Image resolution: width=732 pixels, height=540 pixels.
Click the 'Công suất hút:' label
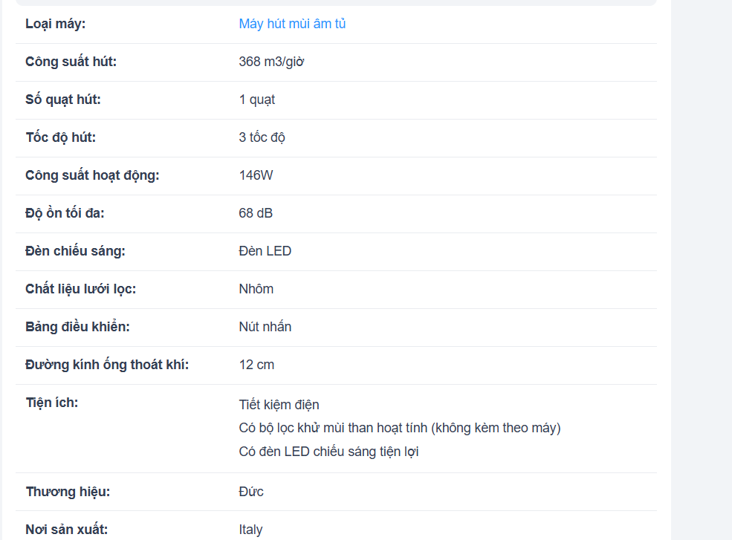point(71,62)
